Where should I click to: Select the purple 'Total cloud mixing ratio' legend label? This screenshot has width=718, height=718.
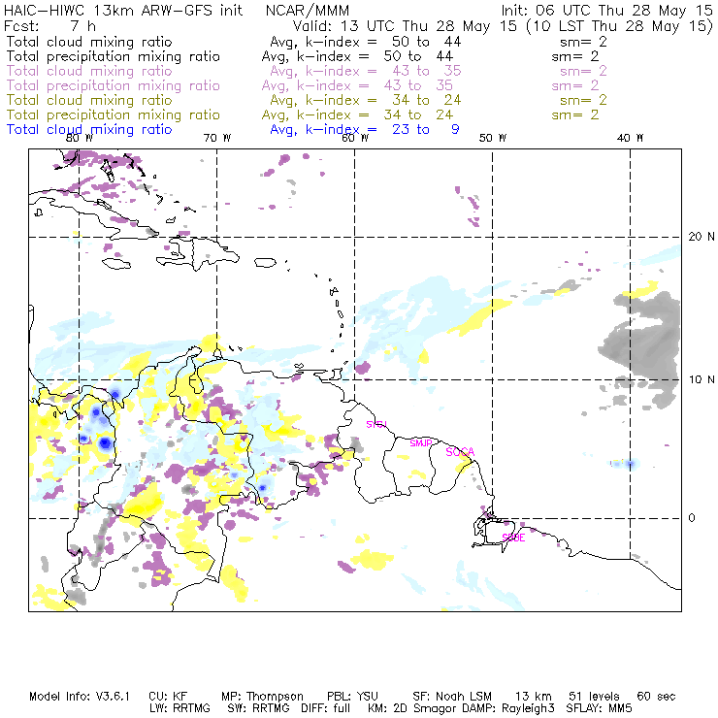point(89,71)
